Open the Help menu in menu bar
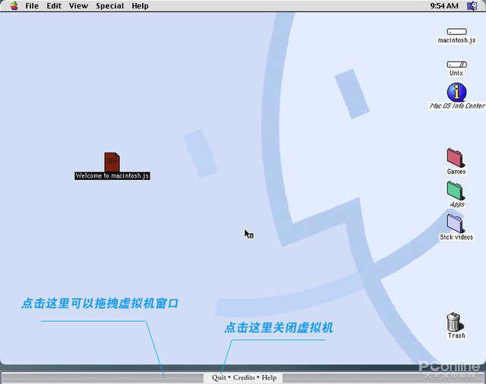Image resolution: width=486 pixels, height=384 pixels. click(x=140, y=6)
